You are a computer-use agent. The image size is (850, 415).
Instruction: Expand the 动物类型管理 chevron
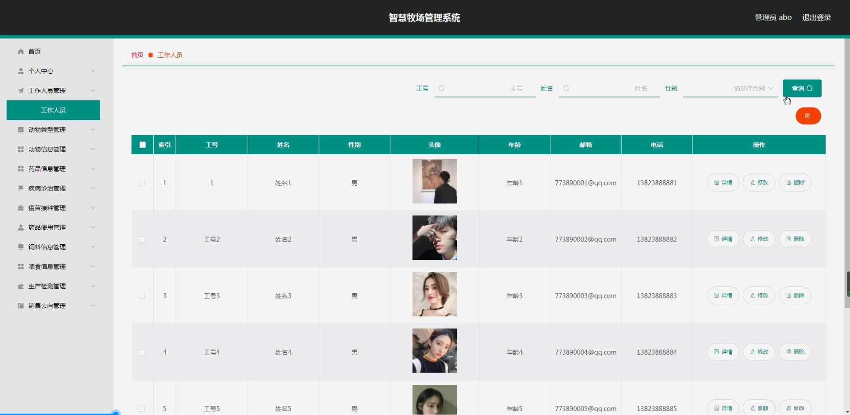coord(93,130)
